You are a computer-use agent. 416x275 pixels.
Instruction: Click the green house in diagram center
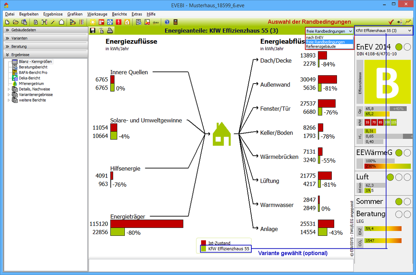(222, 133)
